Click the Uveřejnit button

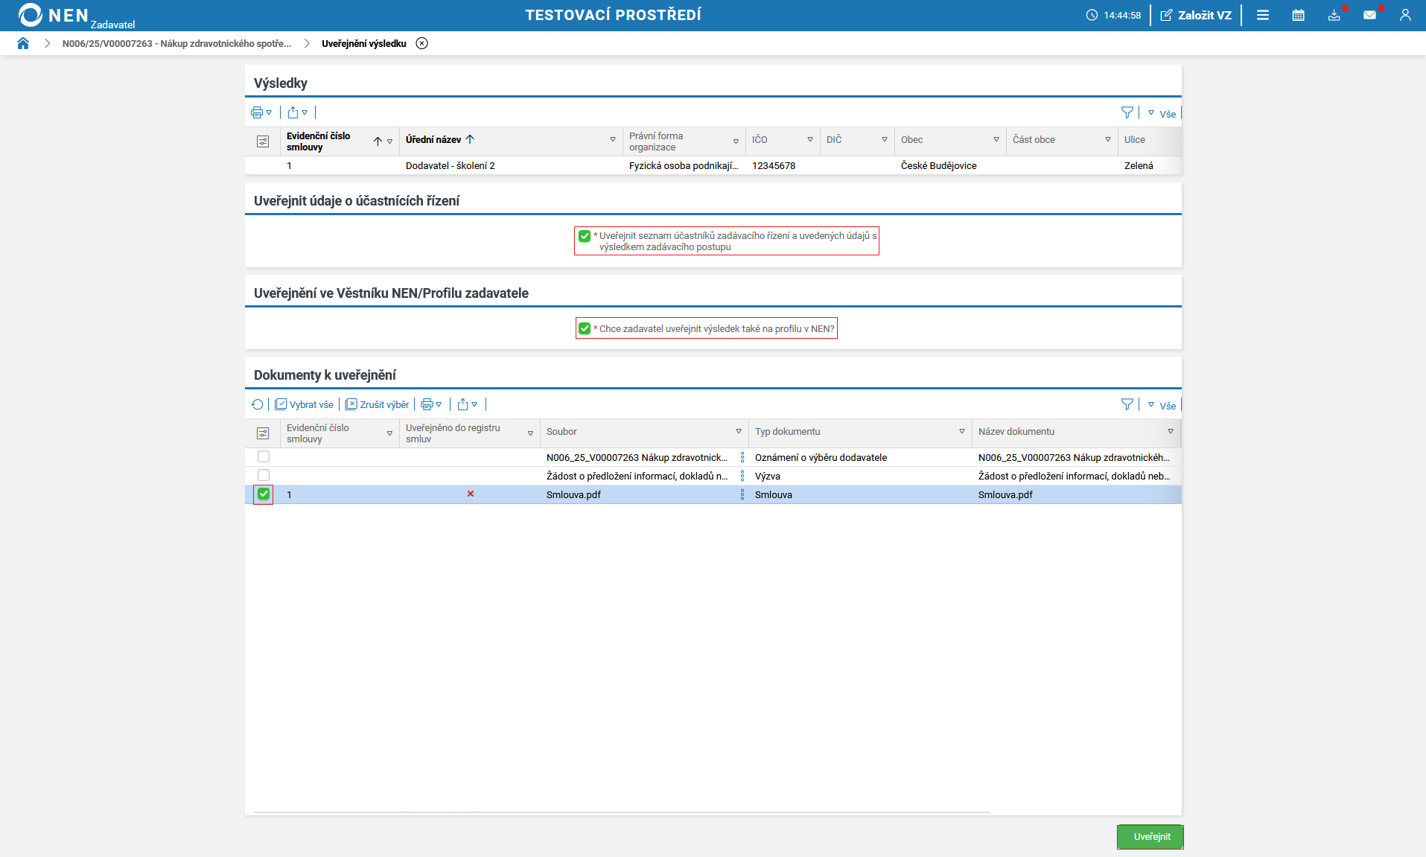1150,837
